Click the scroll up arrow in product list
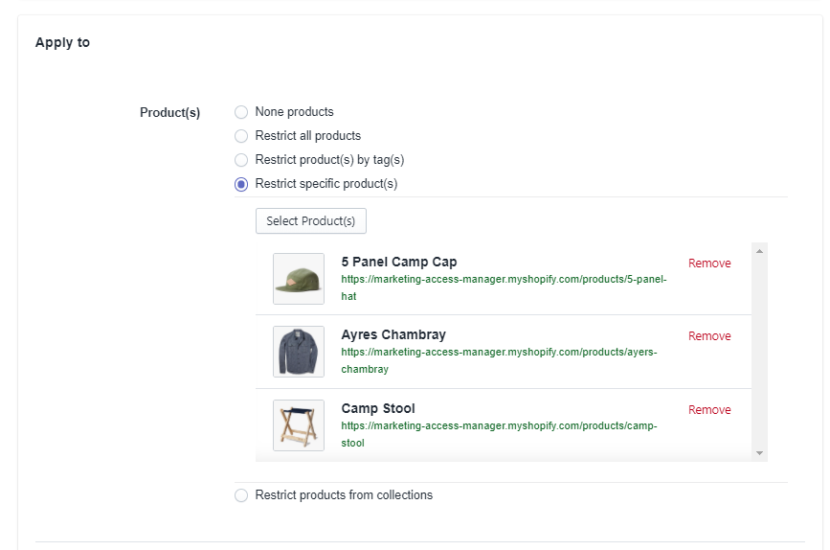The width and height of the screenshot is (830, 550). tap(759, 251)
